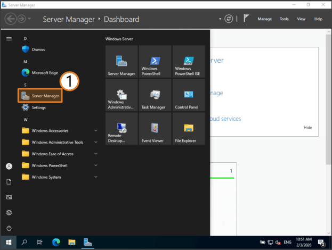Open the Control Panel tile

point(189,95)
